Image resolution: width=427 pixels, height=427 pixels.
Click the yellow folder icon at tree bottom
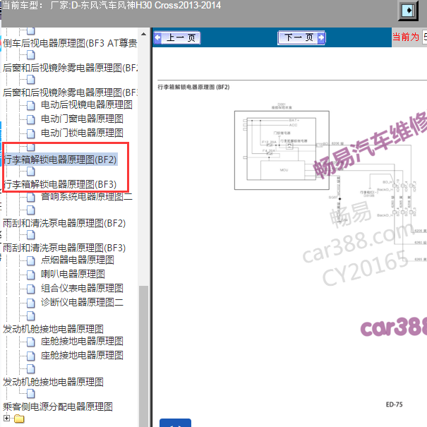(19, 419)
